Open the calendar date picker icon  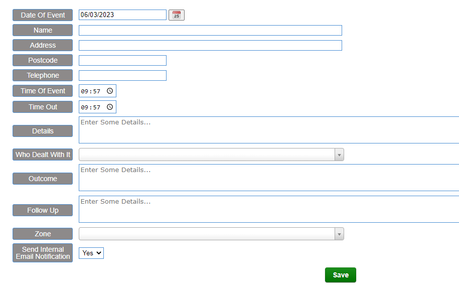tap(177, 15)
